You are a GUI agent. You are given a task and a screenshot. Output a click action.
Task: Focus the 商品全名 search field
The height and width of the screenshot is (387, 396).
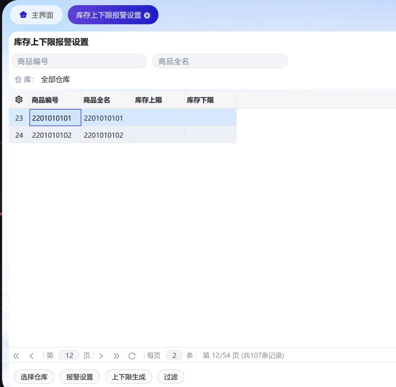220,61
